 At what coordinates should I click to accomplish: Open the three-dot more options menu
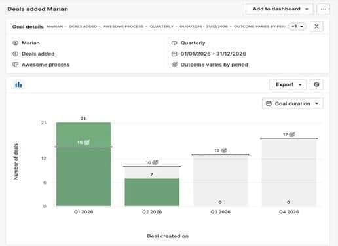324,9
